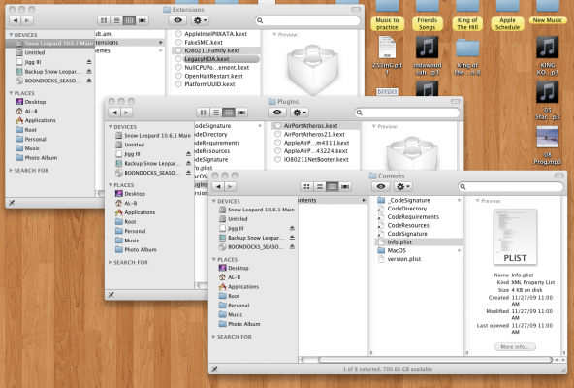The height and width of the screenshot is (388, 574).
Task: Select Snow Leopard 10.6.1 Main in Extensions sidebar
Action: click(50, 44)
